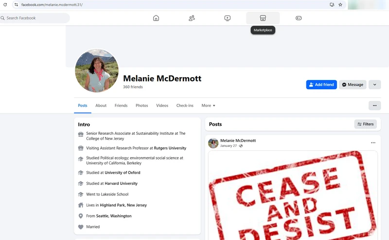Viewport: 389px width, 240px height.
Task: Click briefcase icon beside Visiting Assistant Research Professor
Action: click(81, 148)
